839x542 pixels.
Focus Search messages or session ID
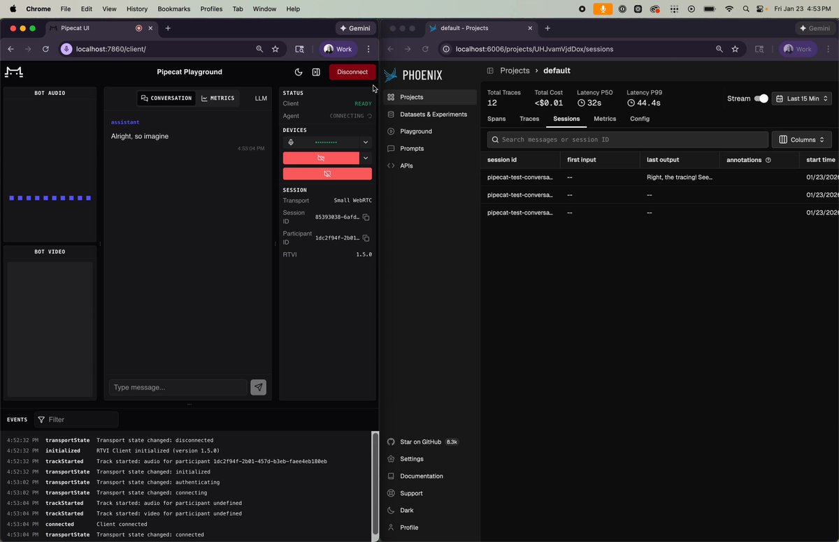(x=628, y=140)
